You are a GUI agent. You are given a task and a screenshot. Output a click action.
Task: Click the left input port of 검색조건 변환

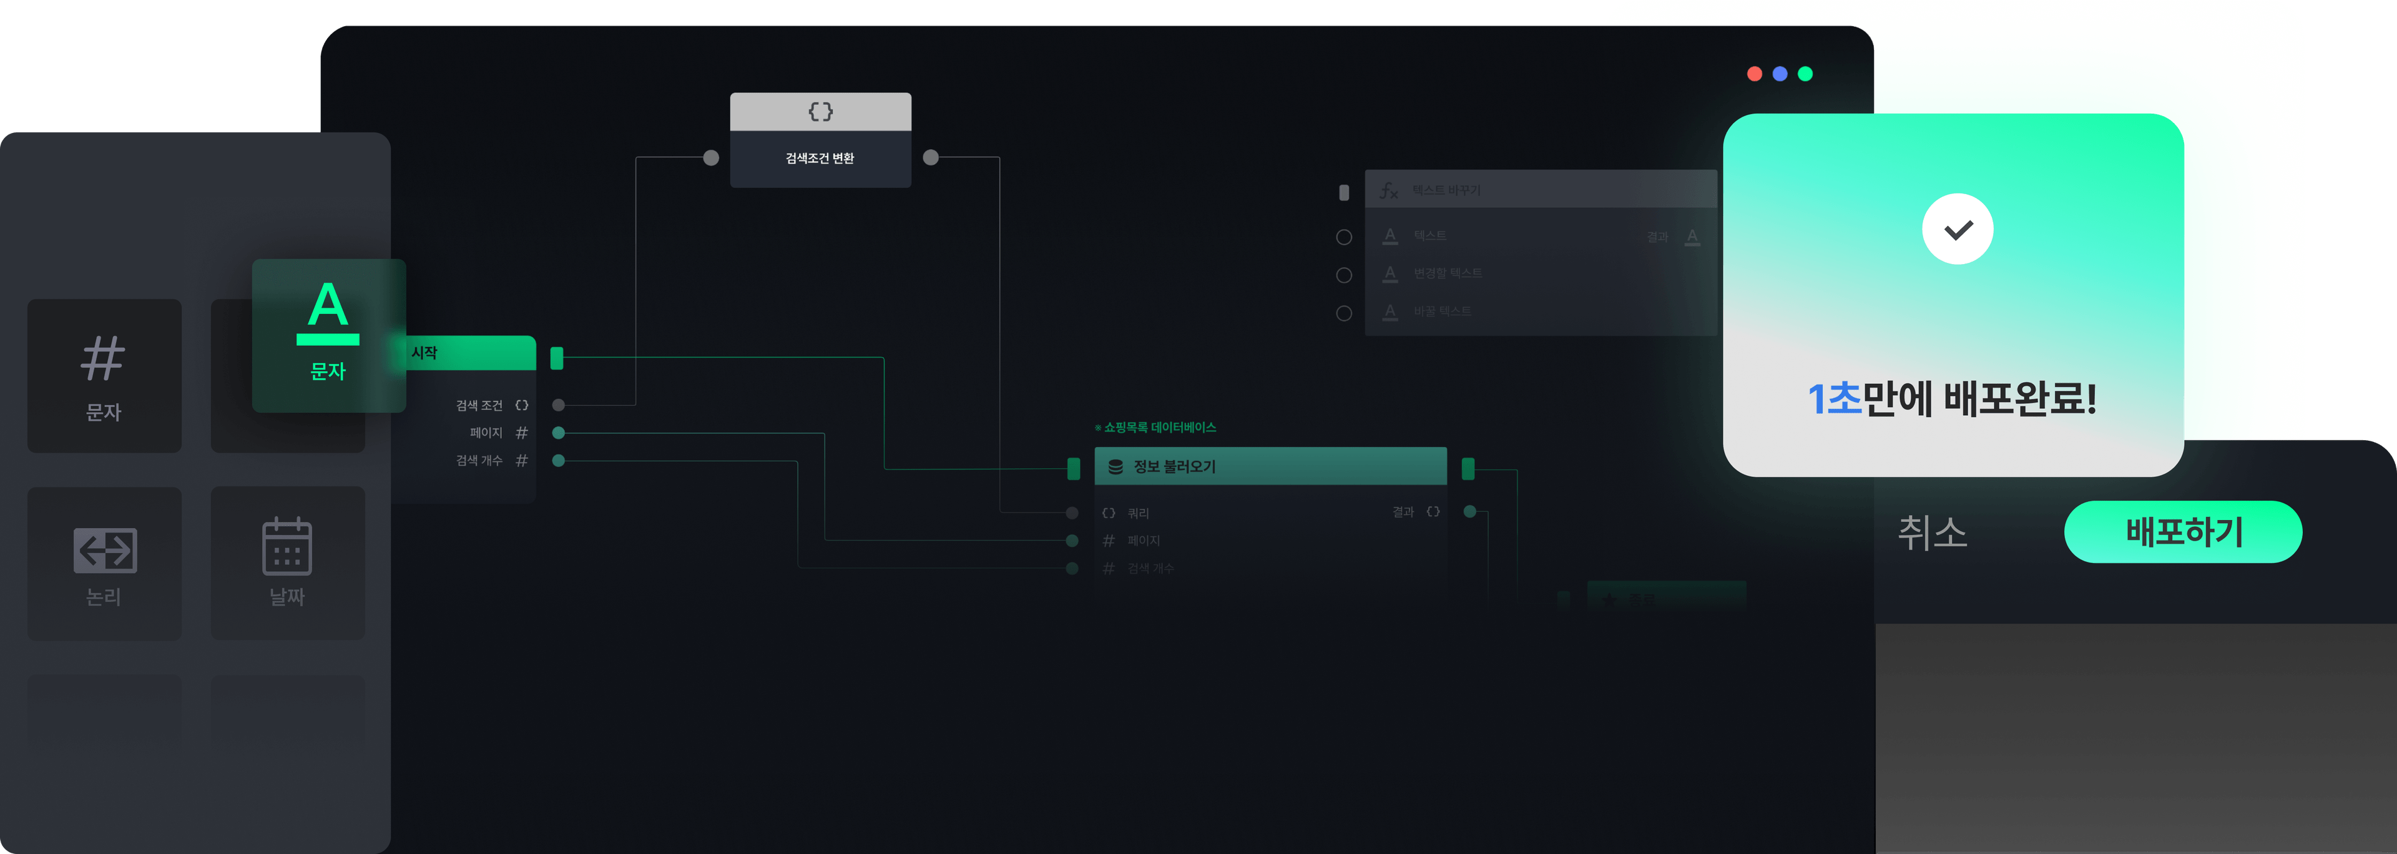click(711, 157)
